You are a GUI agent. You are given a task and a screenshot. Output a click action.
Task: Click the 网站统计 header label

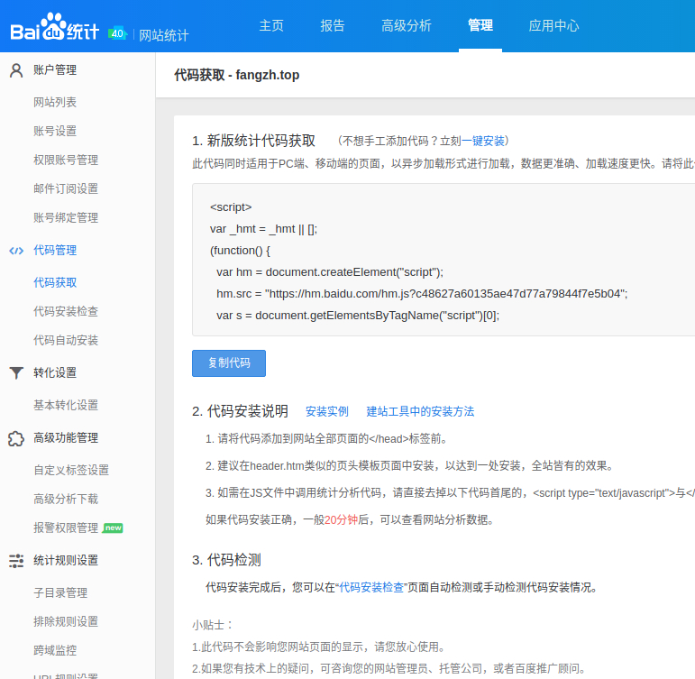tap(164, 35)
